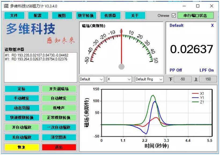Open the 数字转换 menu
The height and width of the screenshot is (155, 220).
pyautogui.click(x=86, y=16)
